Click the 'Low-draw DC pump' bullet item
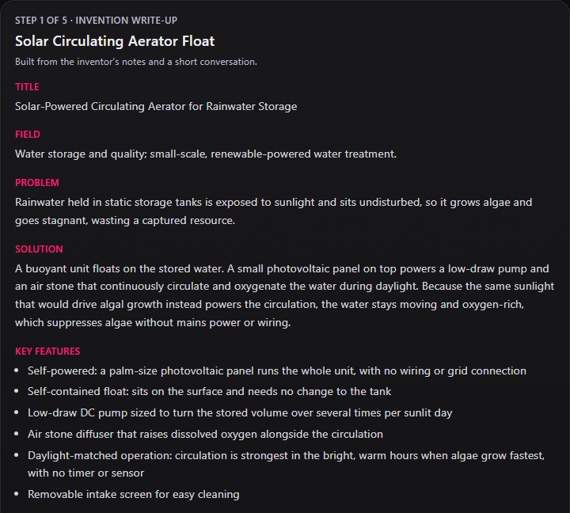Screen dimensions: 570x513 point(240,413)
